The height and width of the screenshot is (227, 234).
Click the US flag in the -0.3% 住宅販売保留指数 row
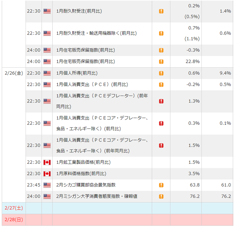coord(47,50)
